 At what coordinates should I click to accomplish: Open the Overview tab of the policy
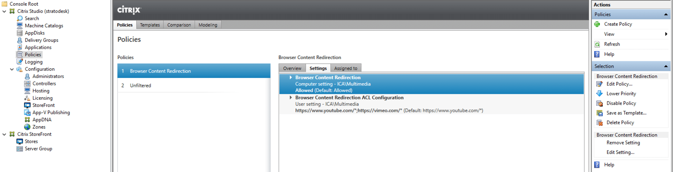coord(292,68)
